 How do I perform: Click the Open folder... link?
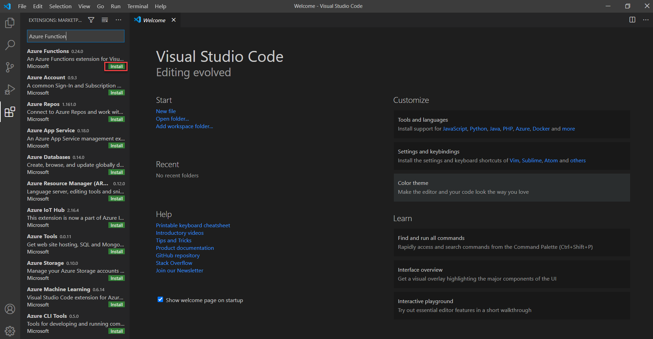pyautogui.click(x=172, y=119)
